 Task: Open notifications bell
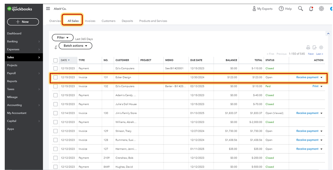(x=311, y=9)
